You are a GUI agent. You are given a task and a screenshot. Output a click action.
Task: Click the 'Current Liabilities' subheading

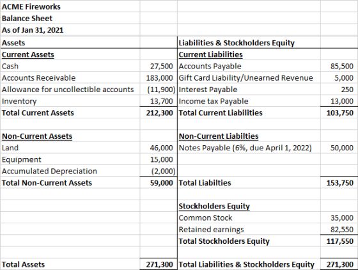(210, 54)
